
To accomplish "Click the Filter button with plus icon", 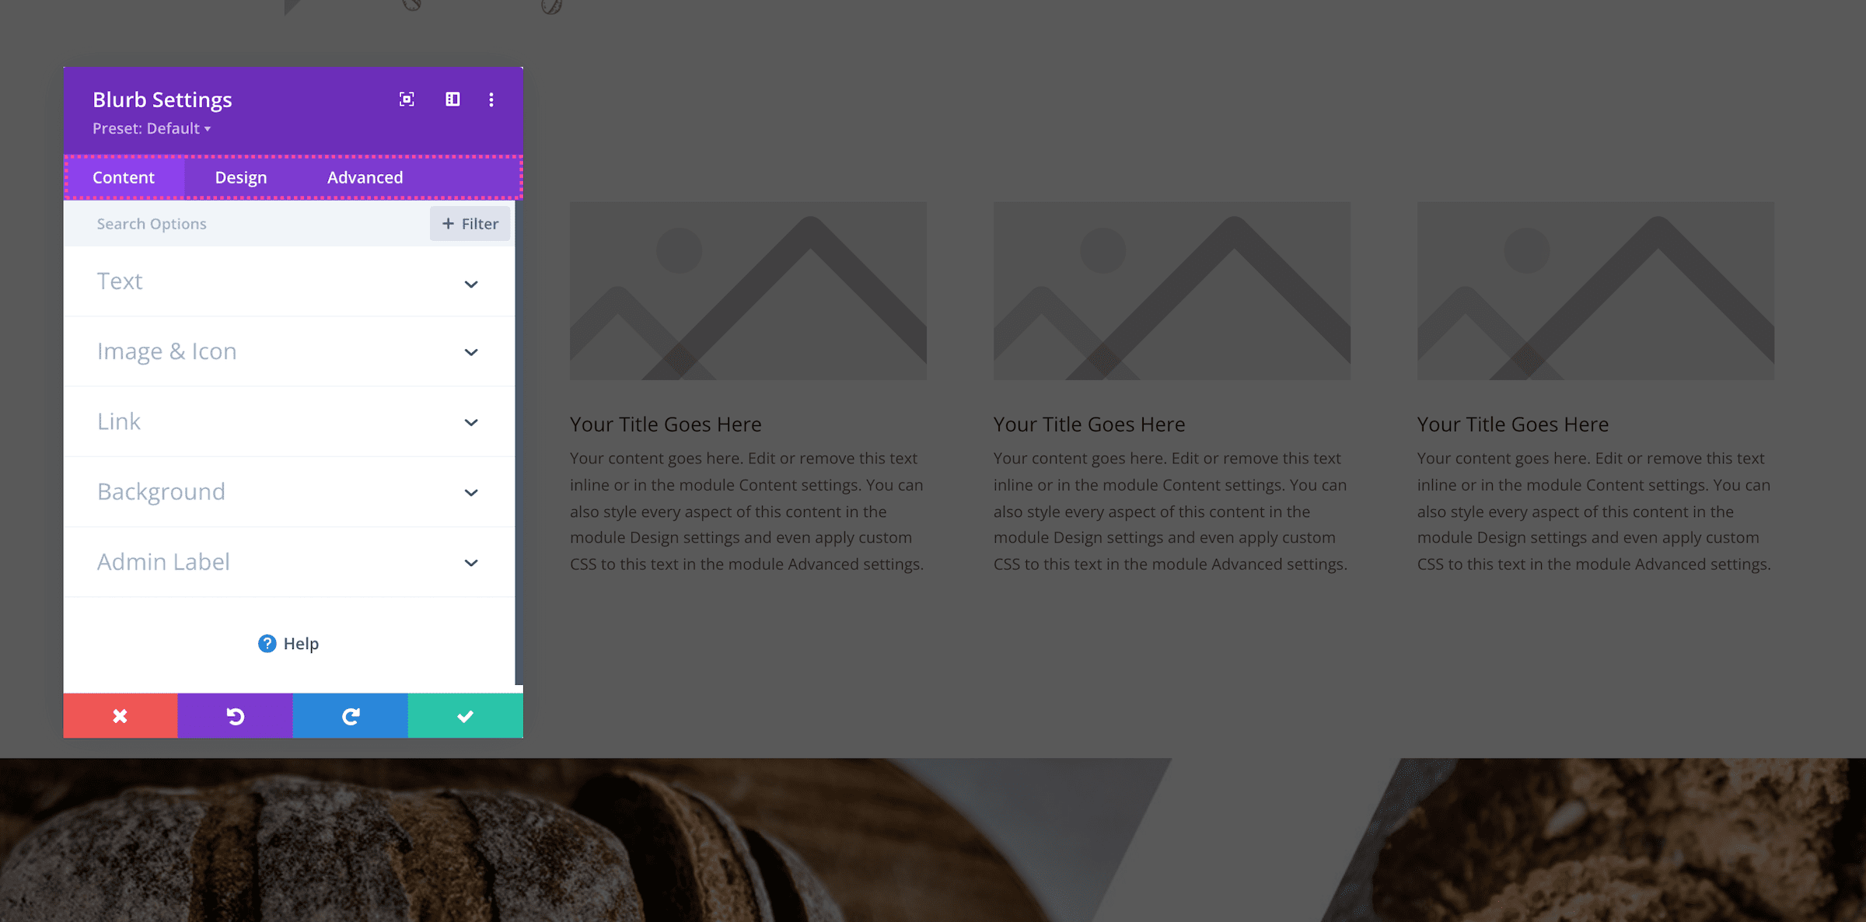I will pos(470,222).
